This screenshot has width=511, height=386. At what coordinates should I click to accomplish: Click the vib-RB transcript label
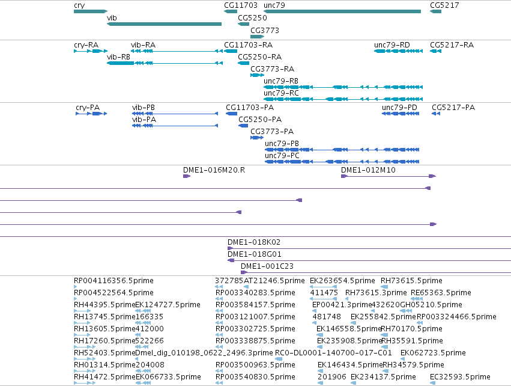118,57
